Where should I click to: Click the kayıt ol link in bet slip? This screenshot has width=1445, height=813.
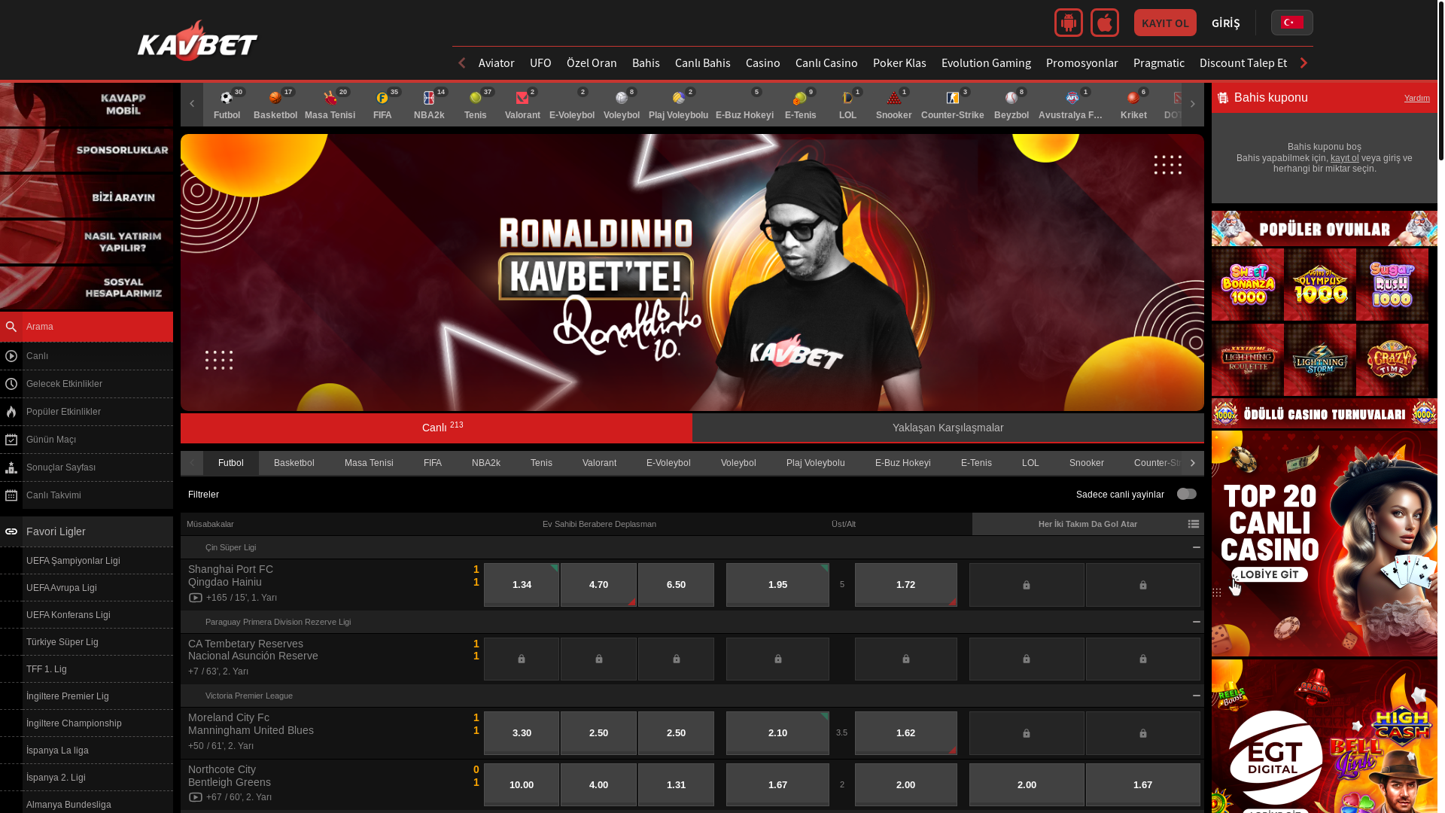[x=1344, y=158]
